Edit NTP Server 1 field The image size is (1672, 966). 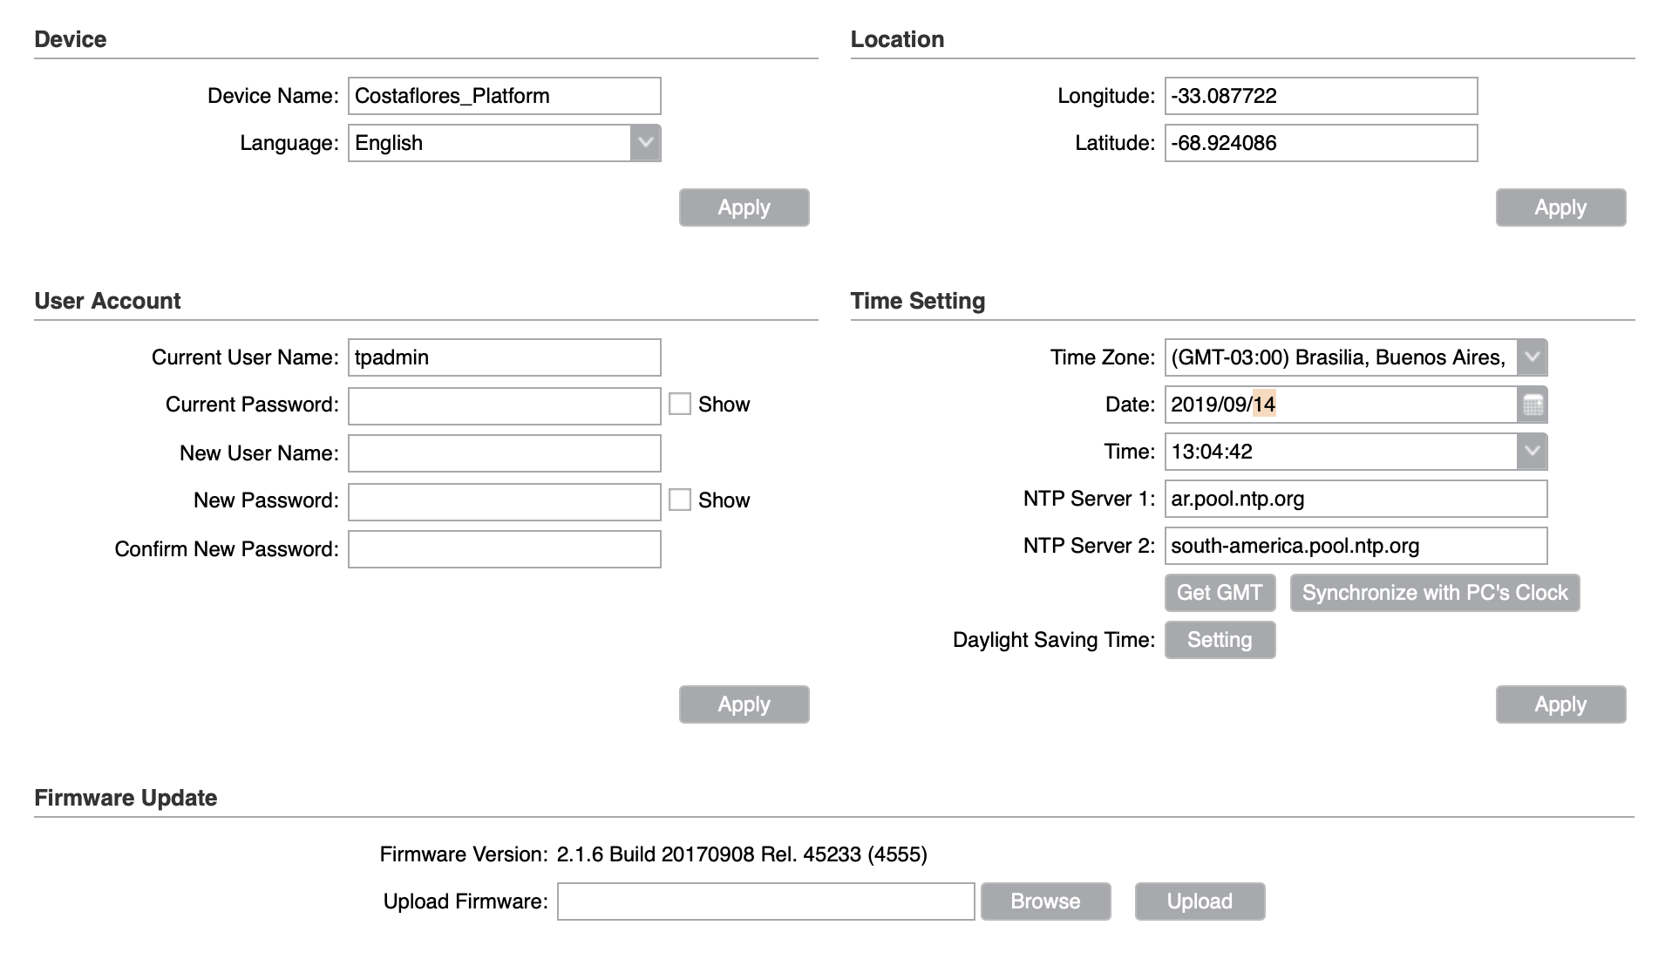[1356, 499]
